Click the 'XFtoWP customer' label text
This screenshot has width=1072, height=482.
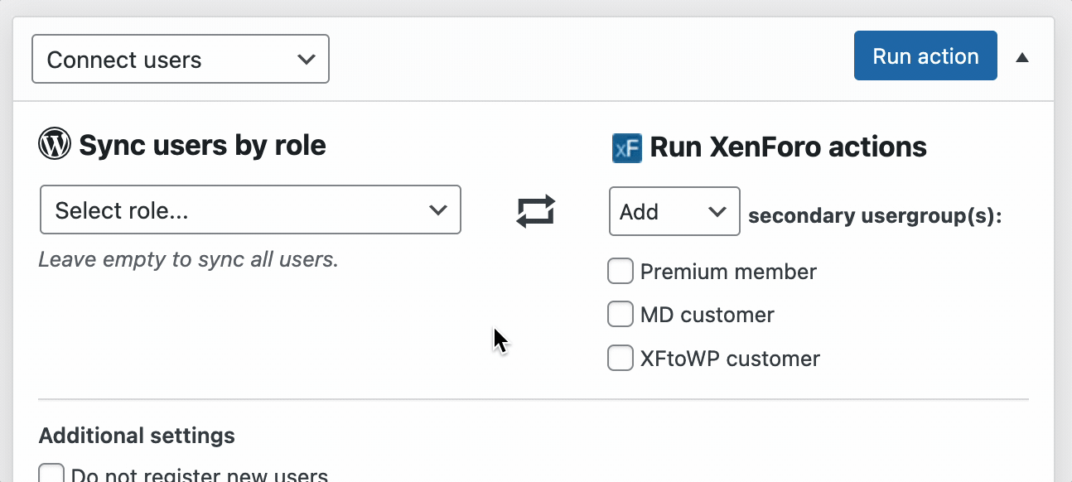coord(730,359)
